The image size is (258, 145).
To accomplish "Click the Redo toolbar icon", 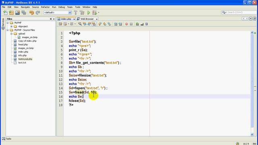I will 38,12.
